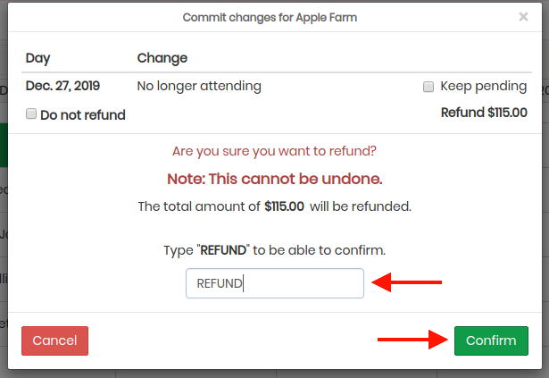Click the Note: This cannot be undone warning

tap(275, 179)
